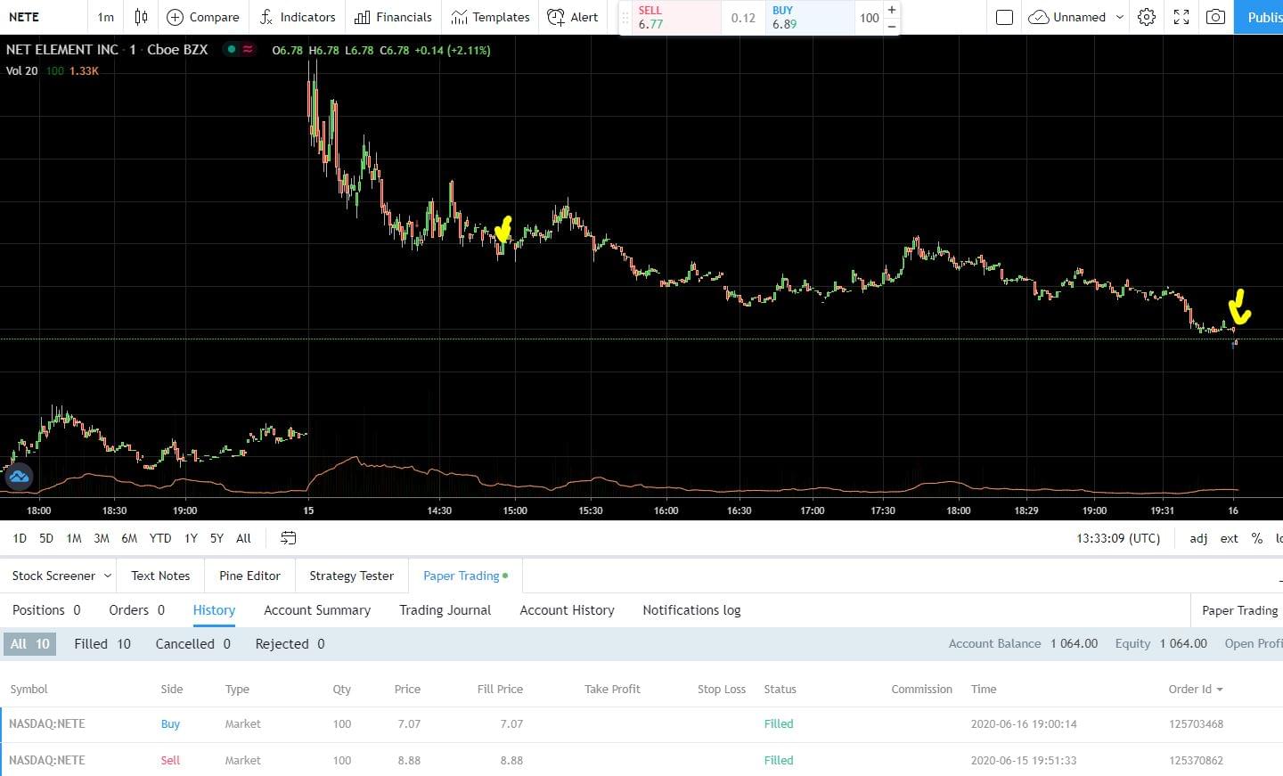
Task: Toggle adj price adjustment
Action: click(x=1198, y=538)
